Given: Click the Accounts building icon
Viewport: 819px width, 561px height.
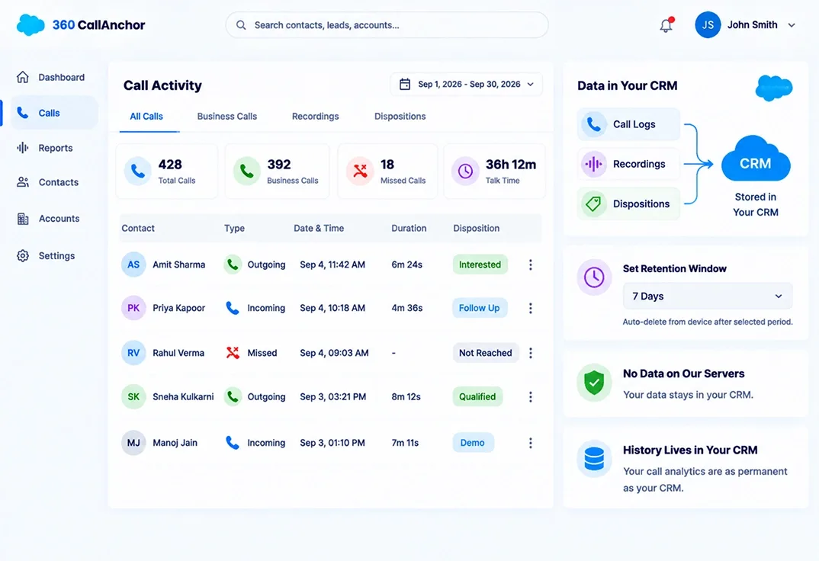Looking at the screenshot, I should 22,219.
